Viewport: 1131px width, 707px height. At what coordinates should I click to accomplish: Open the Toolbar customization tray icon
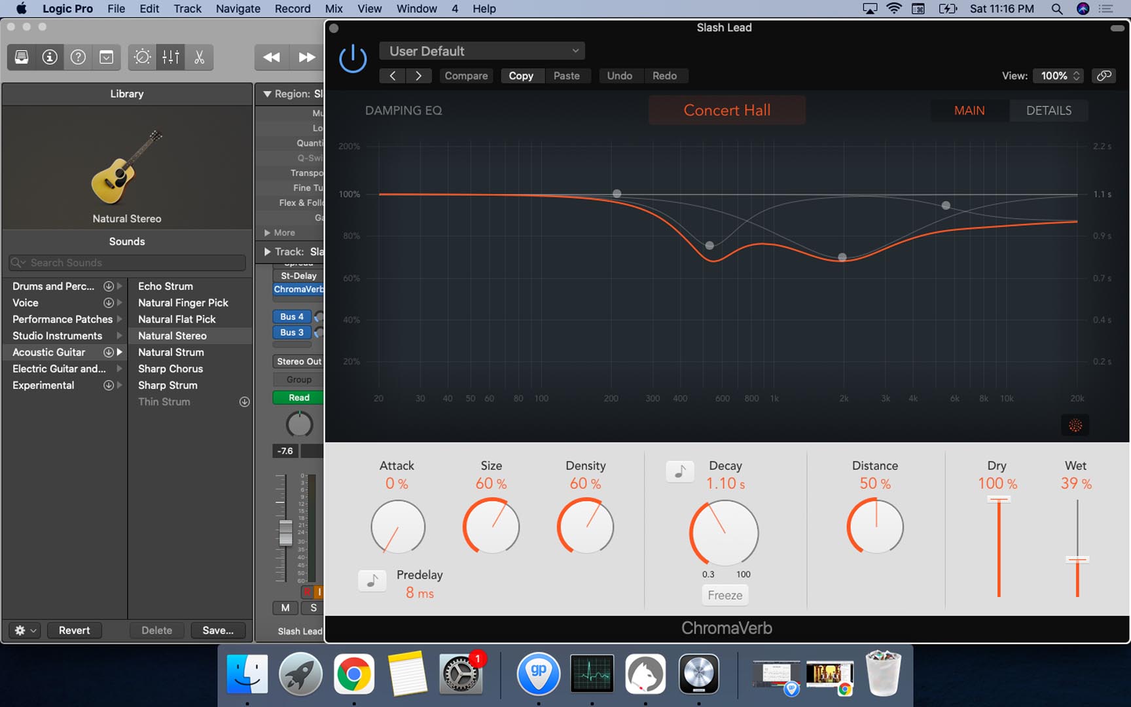tap(106, 57)
